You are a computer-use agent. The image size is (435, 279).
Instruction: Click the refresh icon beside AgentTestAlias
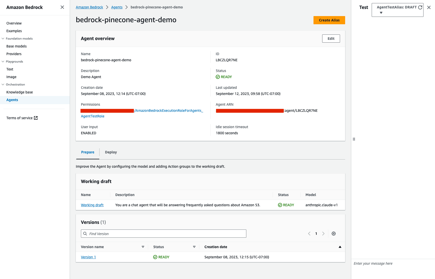[x=420, y=7]
